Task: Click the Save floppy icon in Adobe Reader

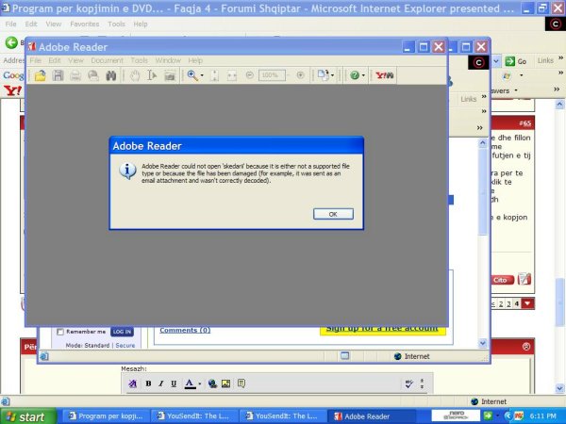Action: pos(58,75)
